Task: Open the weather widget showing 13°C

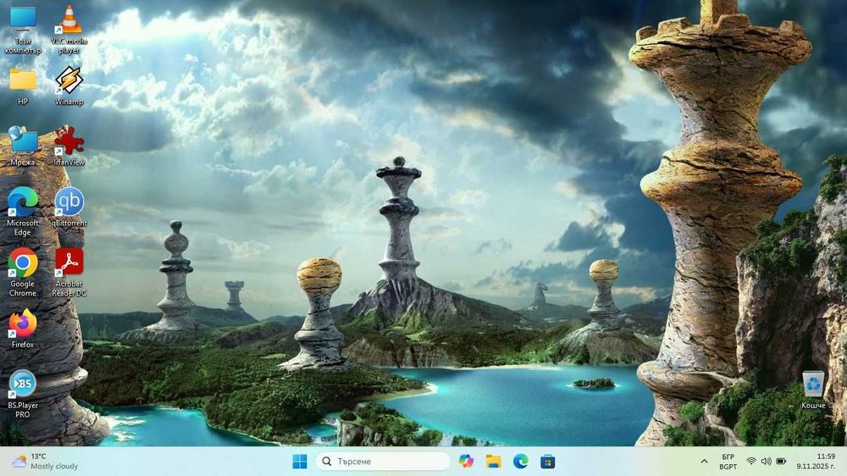Action: pyautogui.click(x=46, y=462)
